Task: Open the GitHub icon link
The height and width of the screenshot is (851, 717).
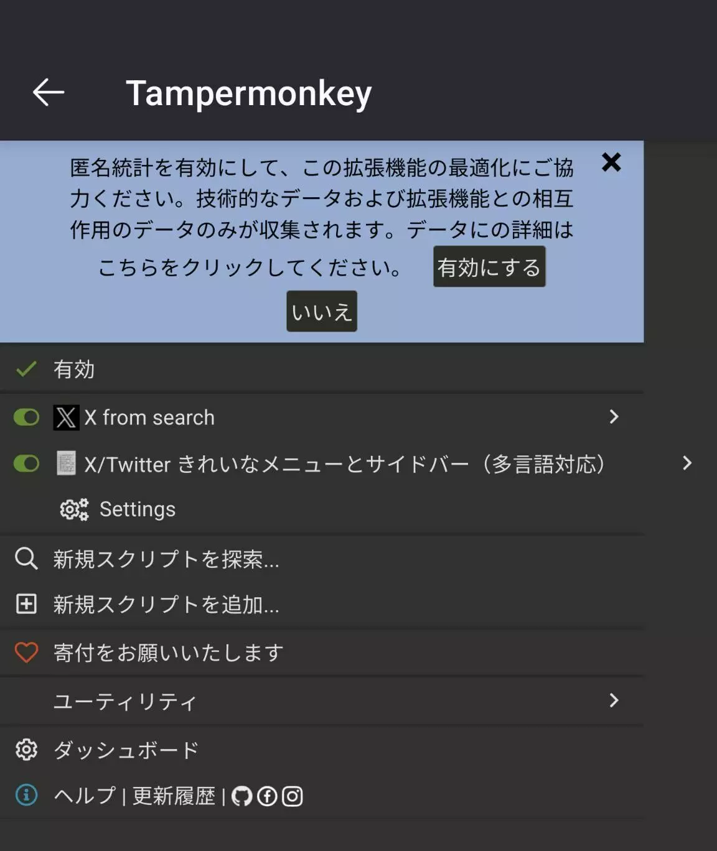Action: click(241, 796)
